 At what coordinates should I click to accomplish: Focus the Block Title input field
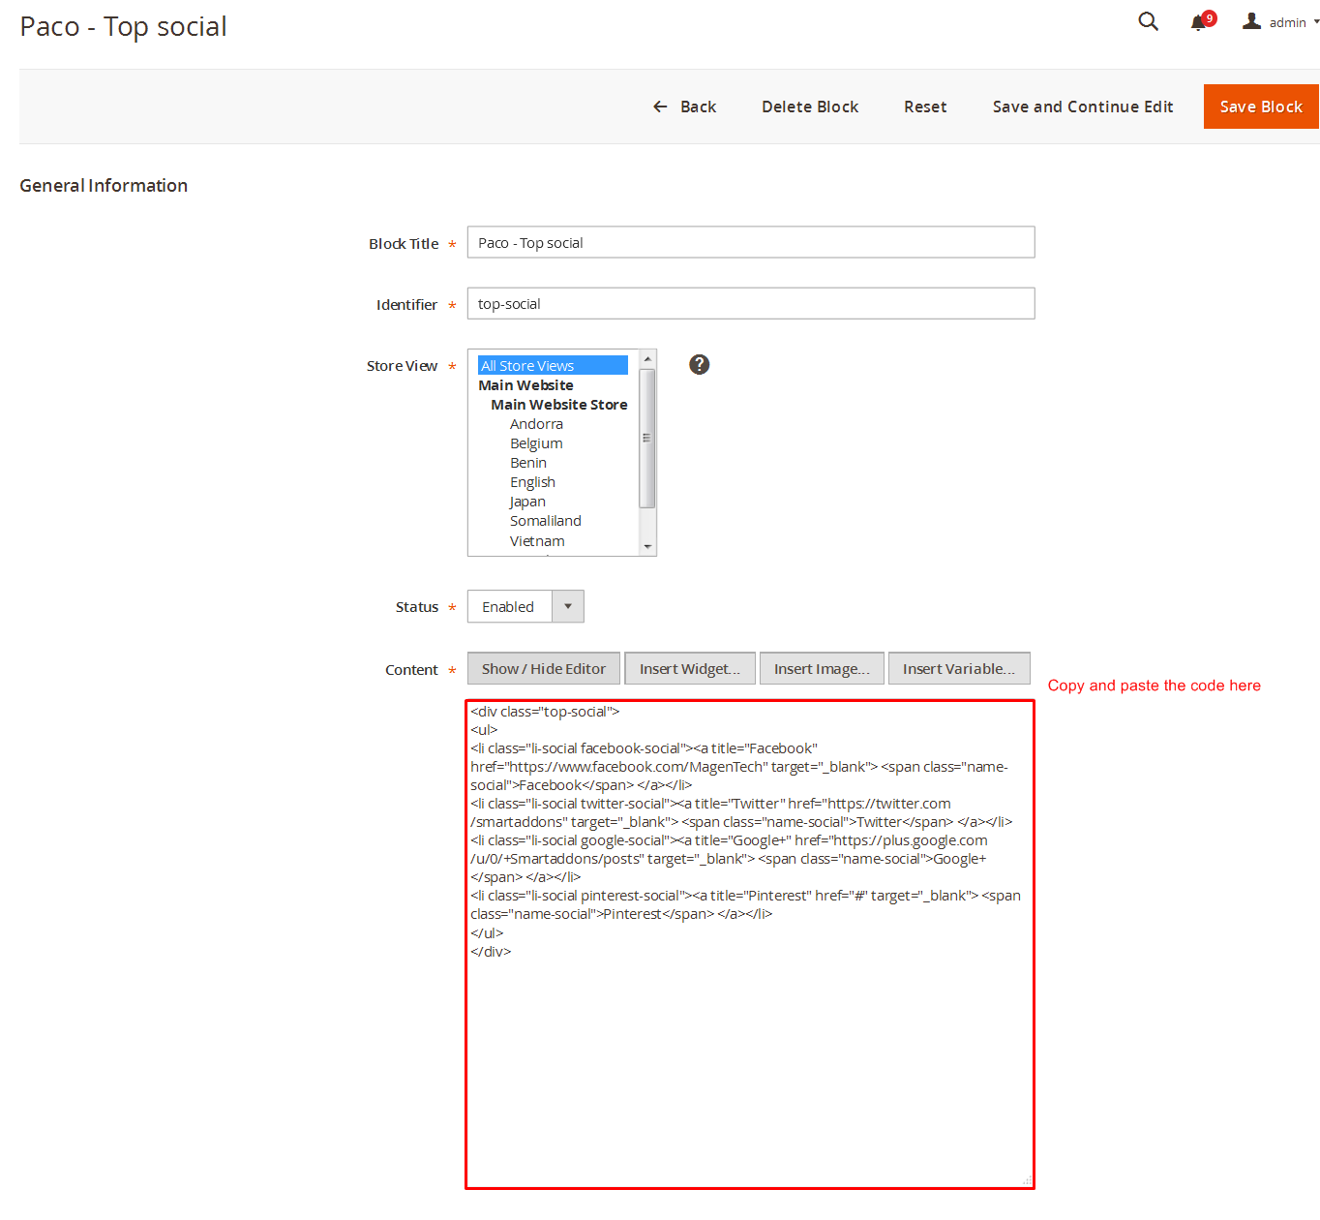751,242
